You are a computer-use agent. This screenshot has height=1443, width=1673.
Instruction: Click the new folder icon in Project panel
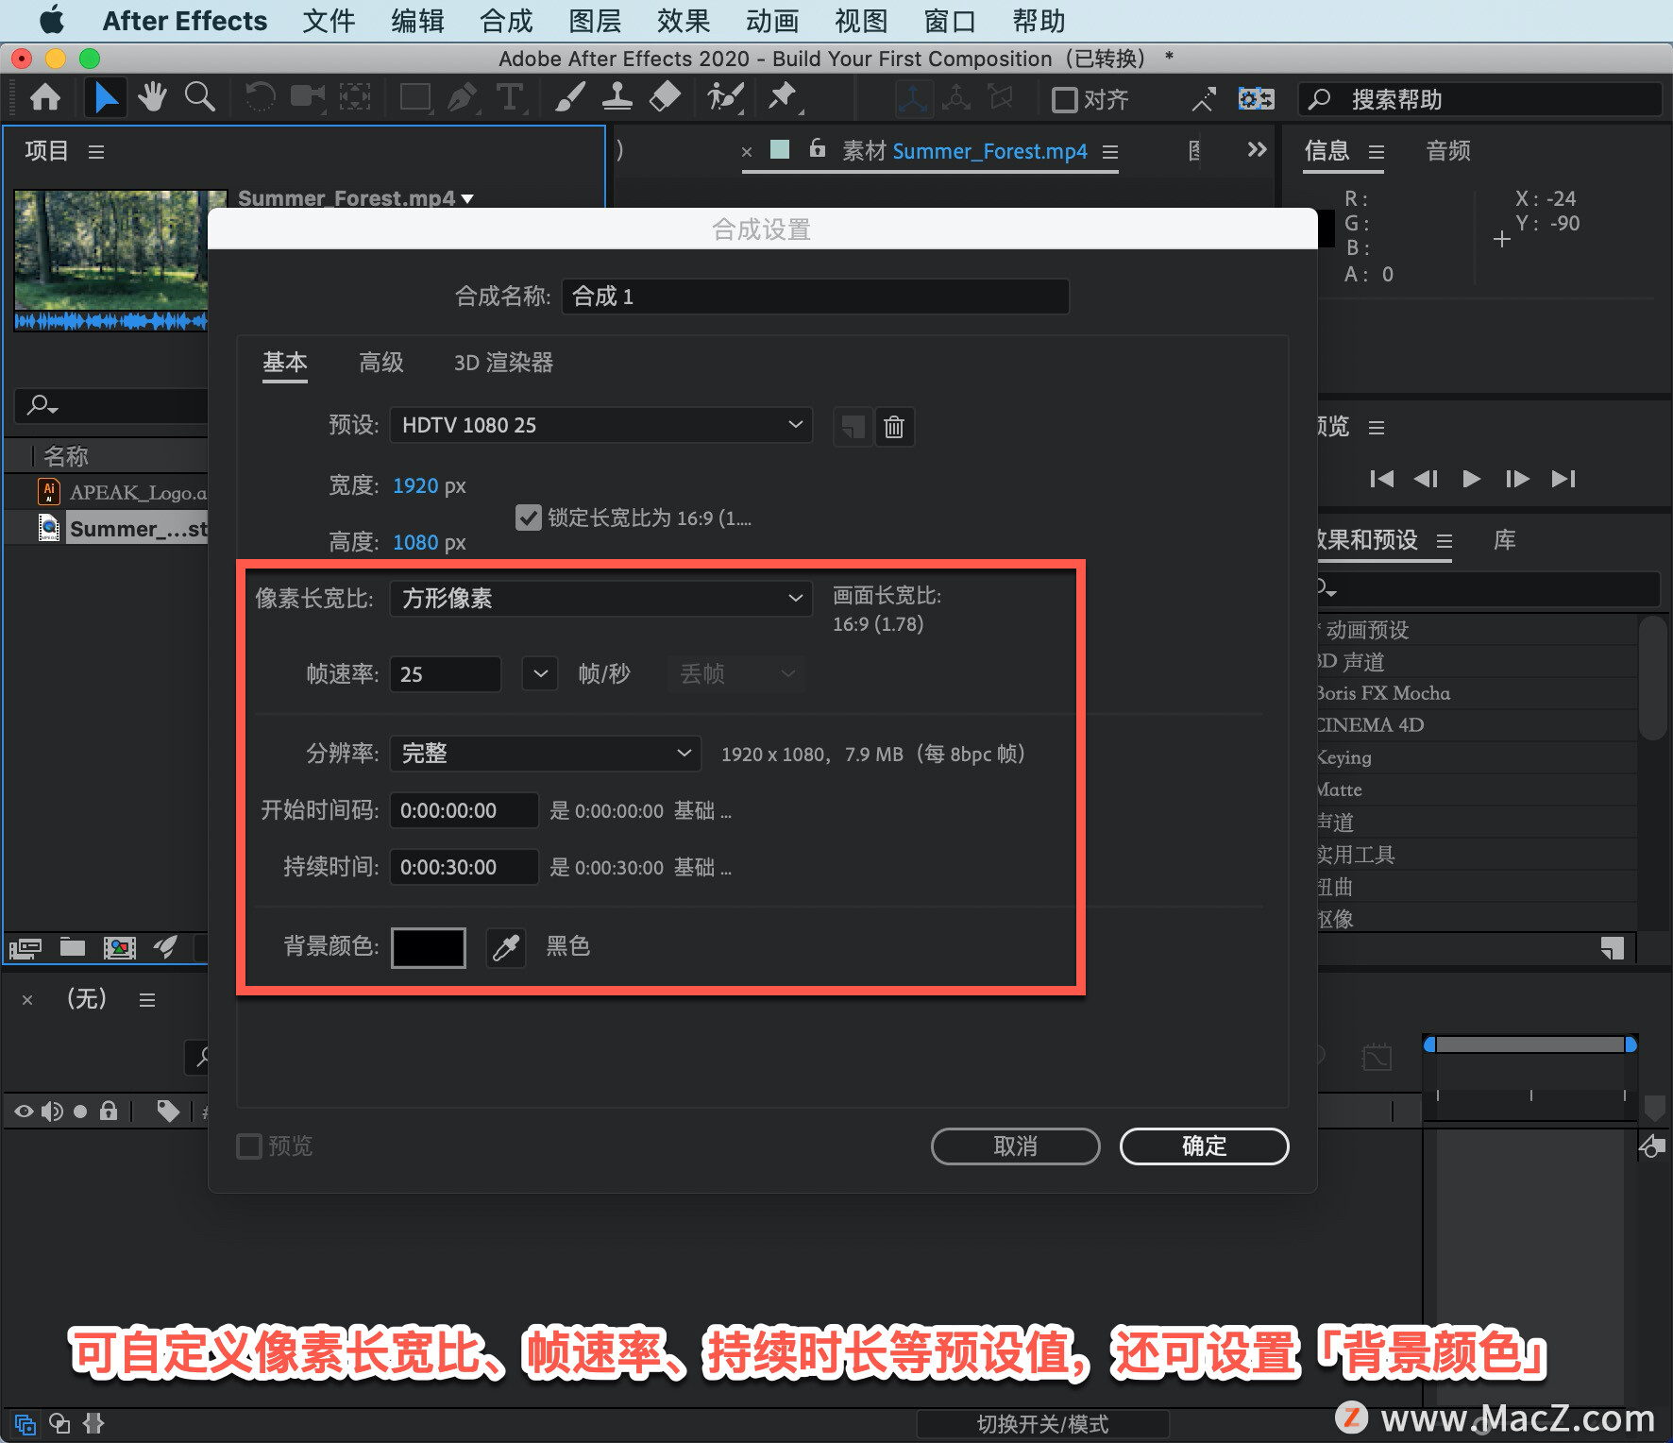click(73, 947)
